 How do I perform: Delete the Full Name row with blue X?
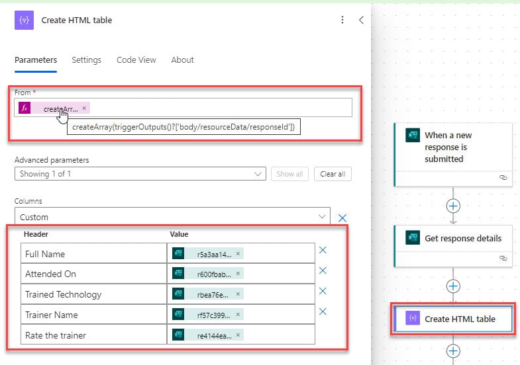[323, 250]
